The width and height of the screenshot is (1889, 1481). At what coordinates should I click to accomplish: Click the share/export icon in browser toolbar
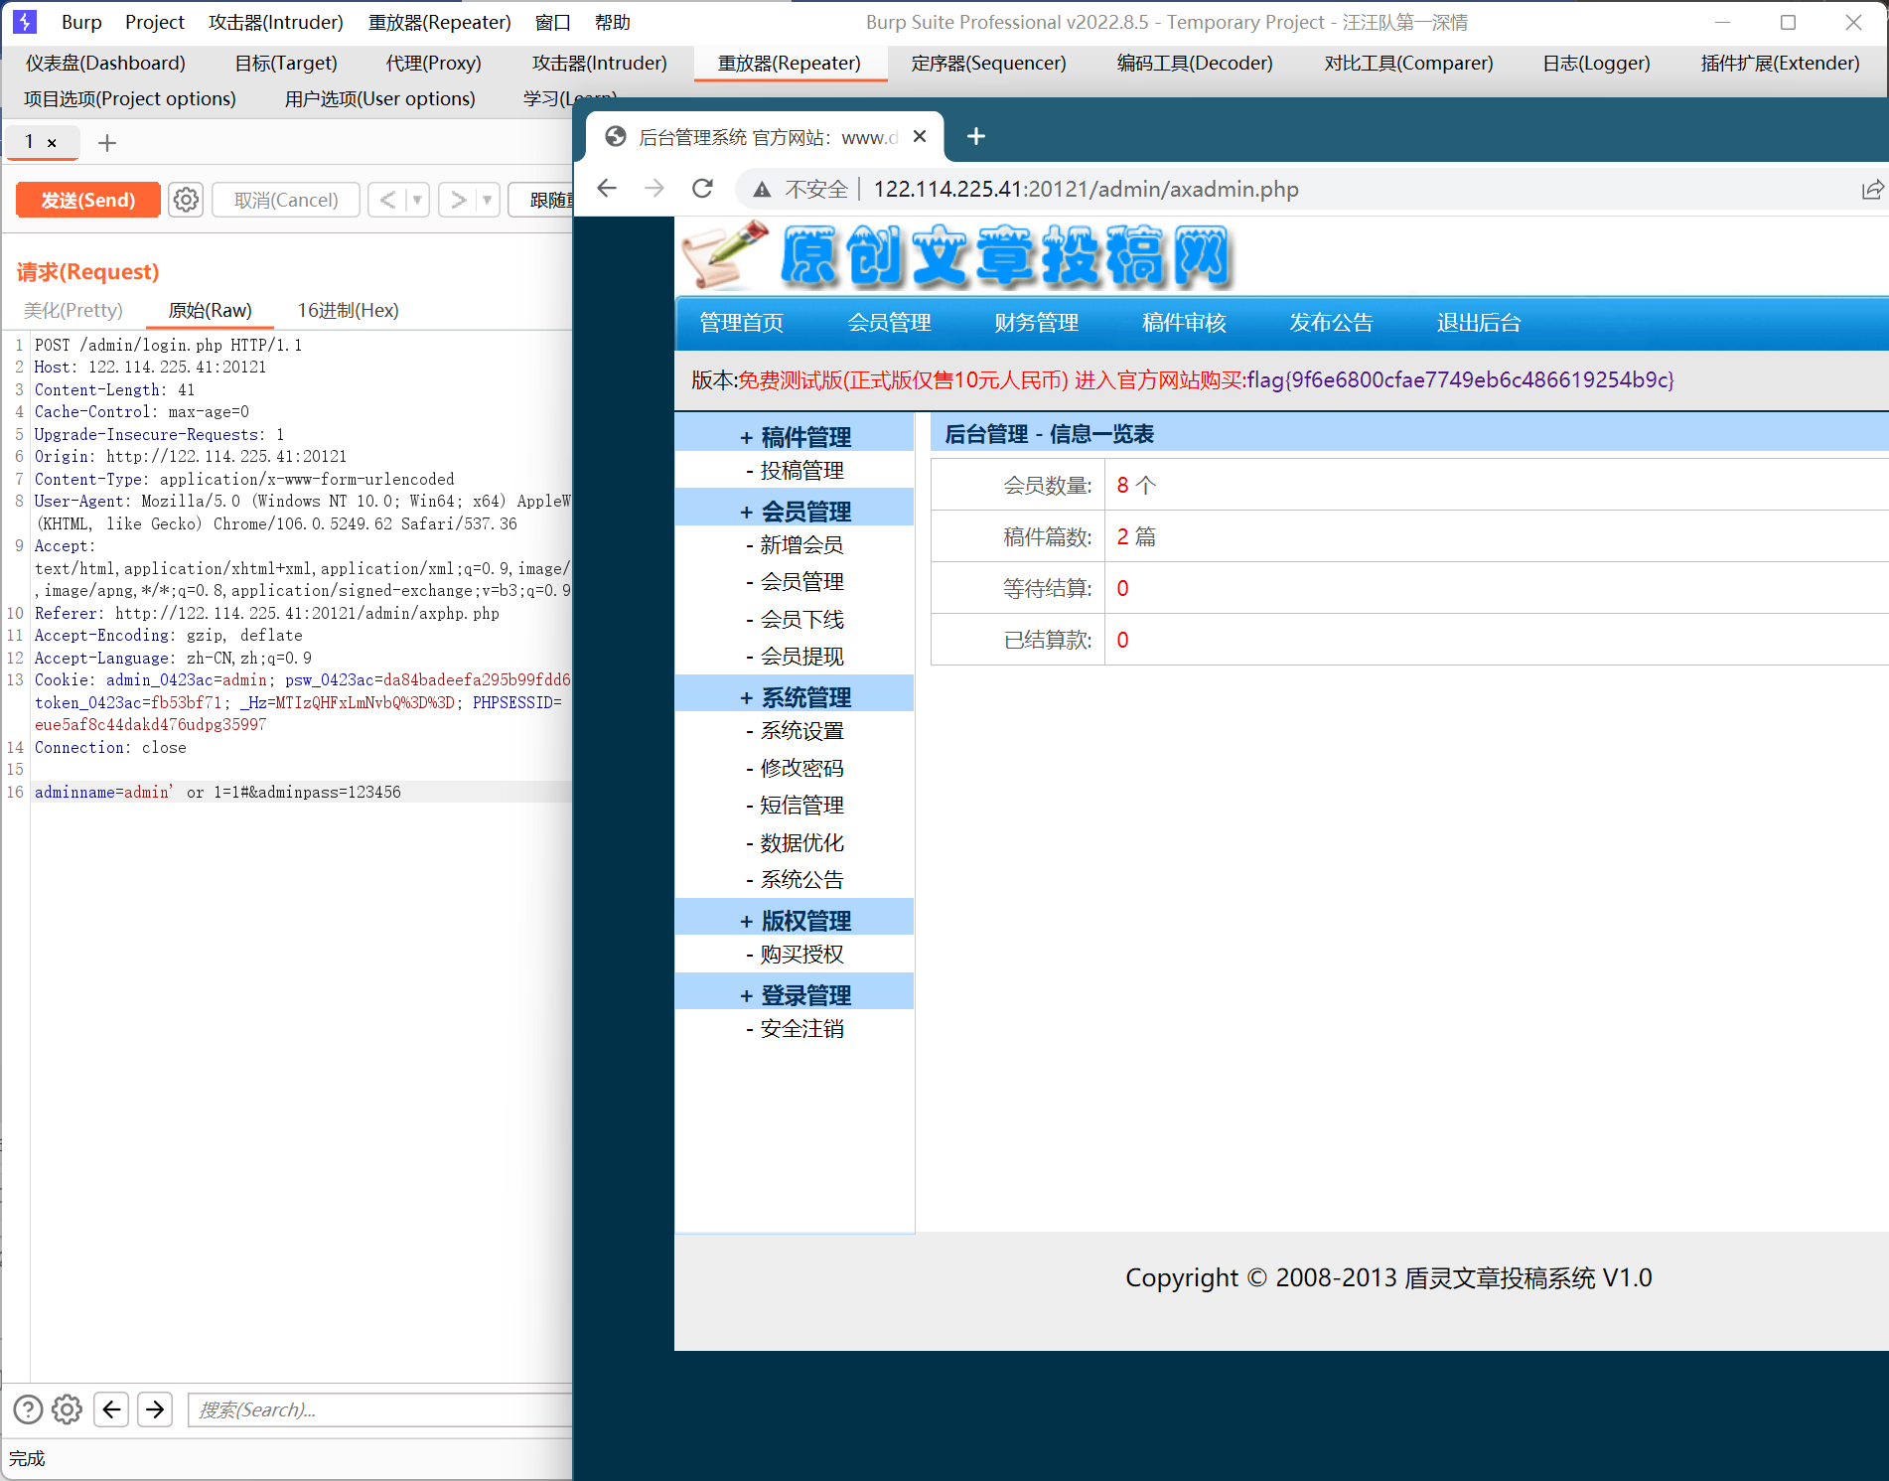click(x=1872, y=190)
